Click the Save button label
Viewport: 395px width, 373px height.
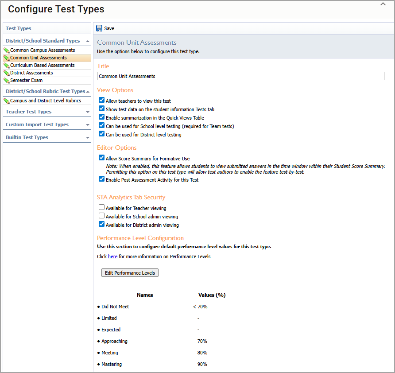coord(109,28)
